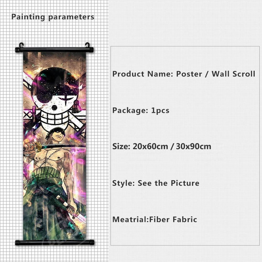Click the '20x60cm' size text
Screen dimensions: 262x262
click(x=150, y=146)
